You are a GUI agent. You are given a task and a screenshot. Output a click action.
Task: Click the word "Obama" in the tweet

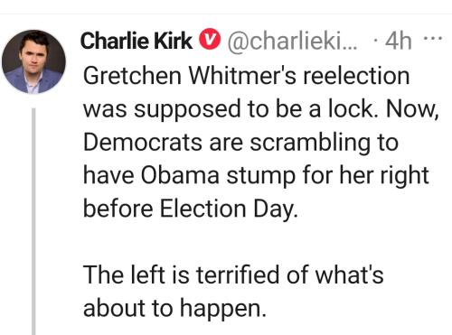pos(180,175)
